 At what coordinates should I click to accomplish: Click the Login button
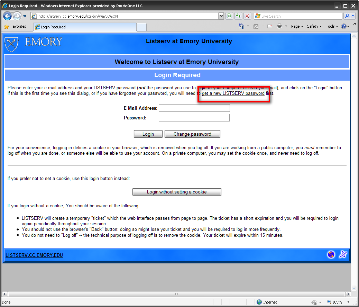[148, 134]
